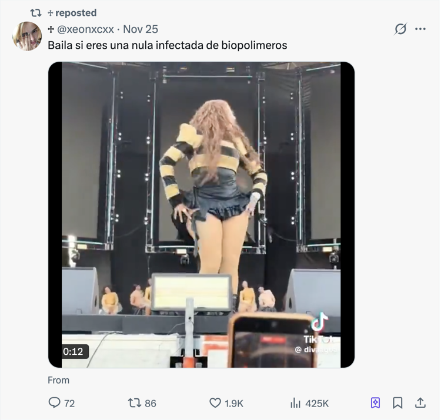Click the "reposted" label at the top
This screenshot has height=420, width=441.
click(76, 12)
